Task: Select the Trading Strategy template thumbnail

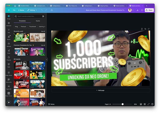Action: point(21,102)
